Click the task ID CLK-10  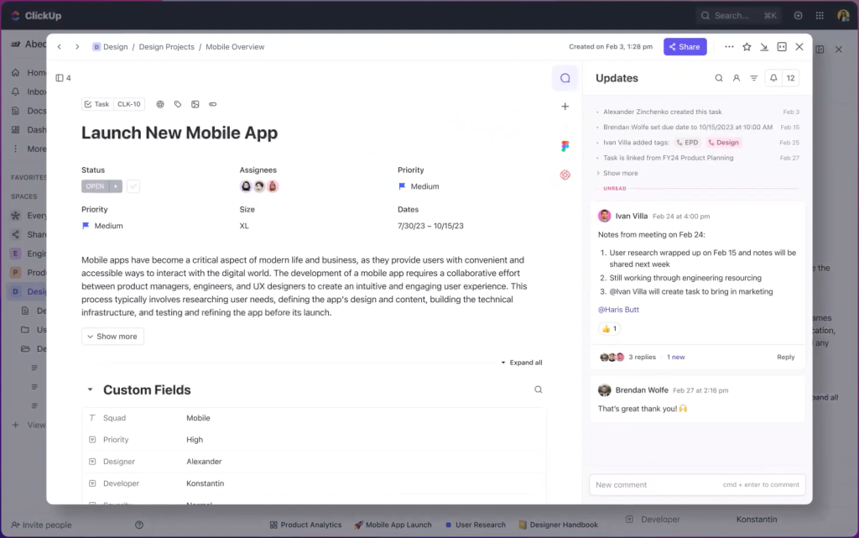(x=128, y=104)
